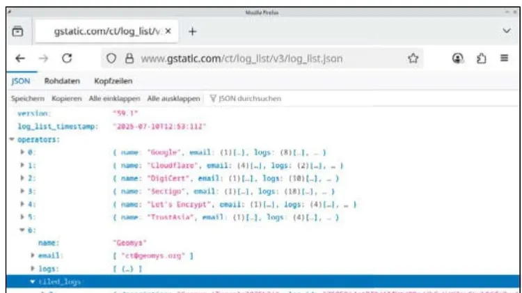
Task: Click the "ct@geomys.org" email value
Action: pos(153,255)
